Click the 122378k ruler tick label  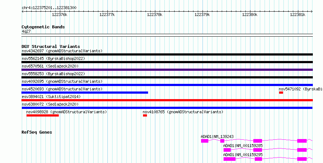(155, 15)
